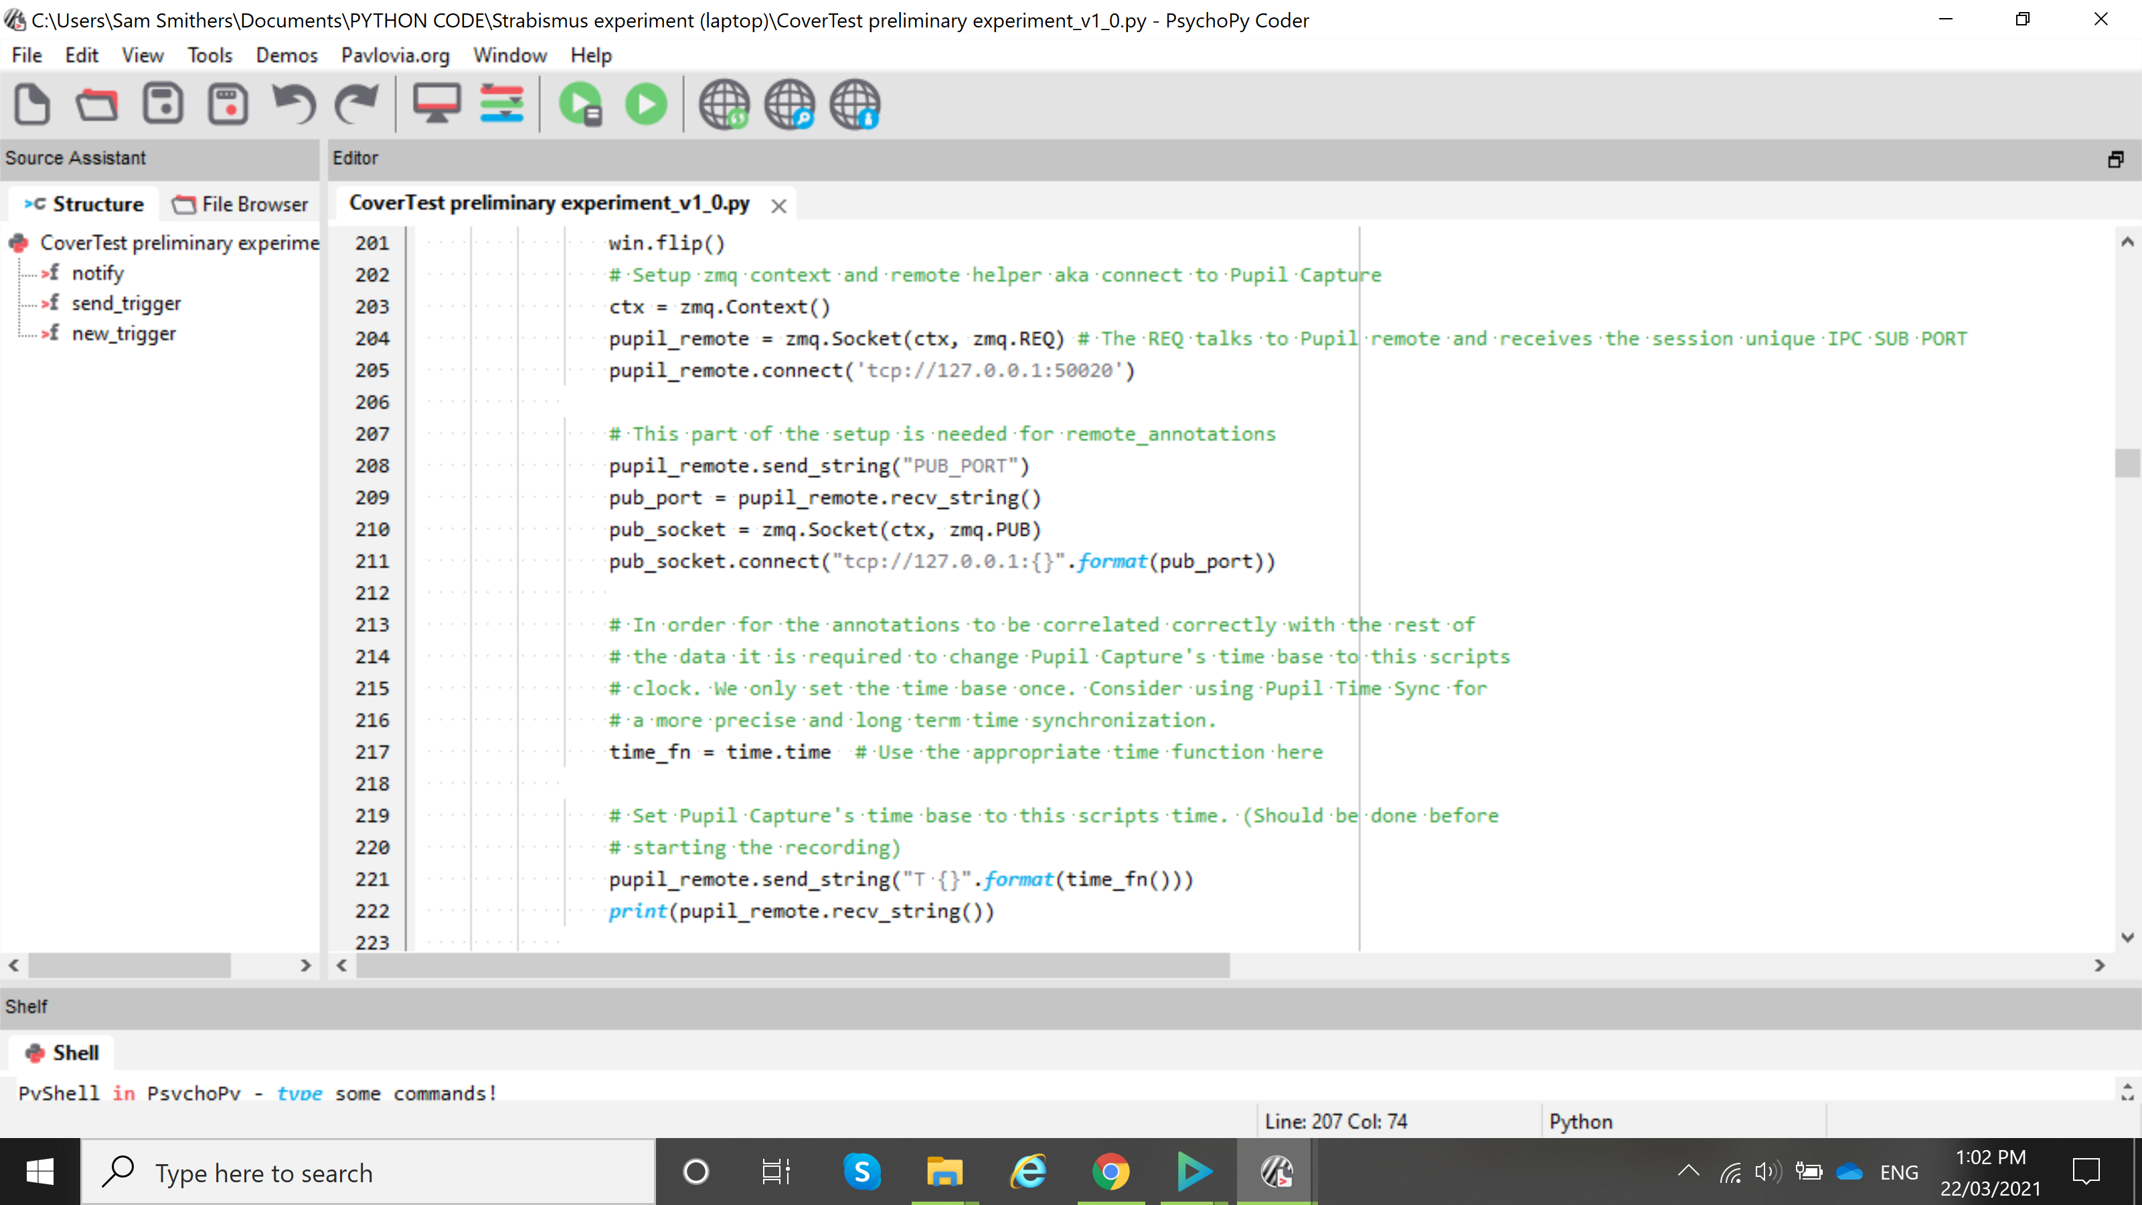Screen dimensions: 2142x1205
Task: Open the Pavlovia.org menu
Action: (395, 55)
